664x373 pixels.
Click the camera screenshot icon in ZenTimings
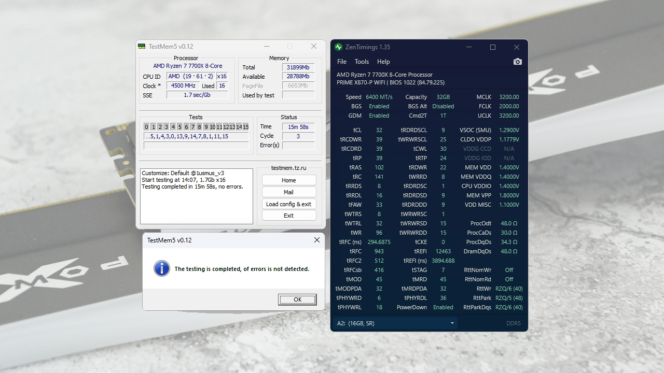[517, 62]
